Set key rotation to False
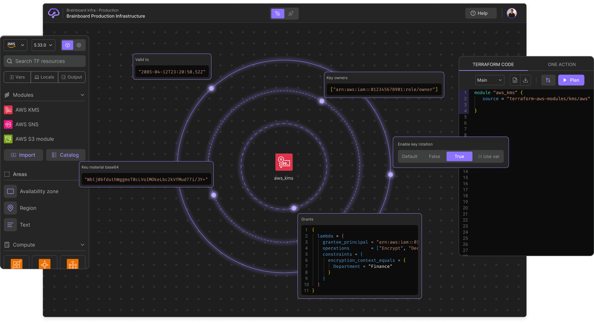Screen dimensions: 594x323 [434, 156]
